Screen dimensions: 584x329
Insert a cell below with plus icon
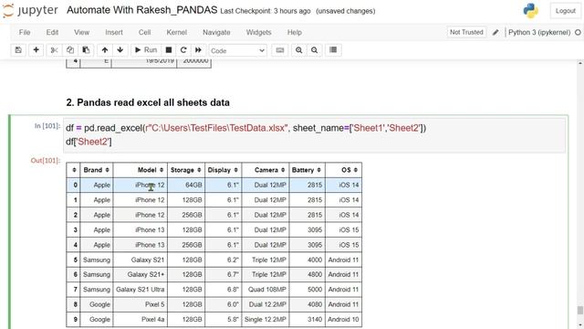[x=36, y=50]
